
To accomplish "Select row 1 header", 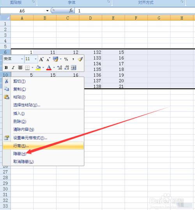I will [x=5, y=24].
